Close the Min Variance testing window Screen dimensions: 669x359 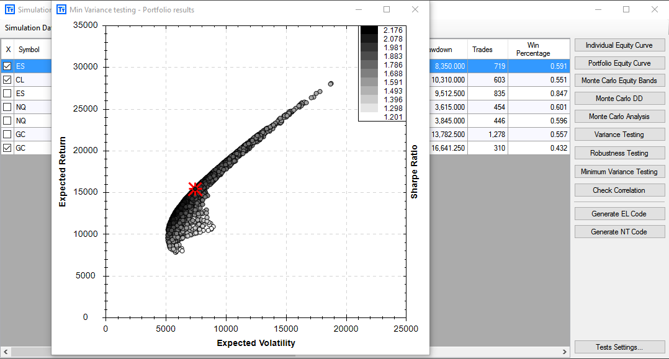tap(415, 9)
